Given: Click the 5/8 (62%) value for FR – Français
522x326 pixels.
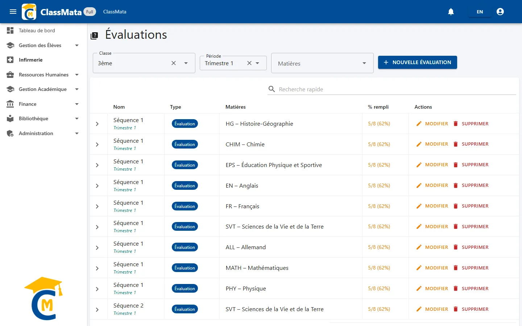Looking at the screenshot, I should point(379,206).
